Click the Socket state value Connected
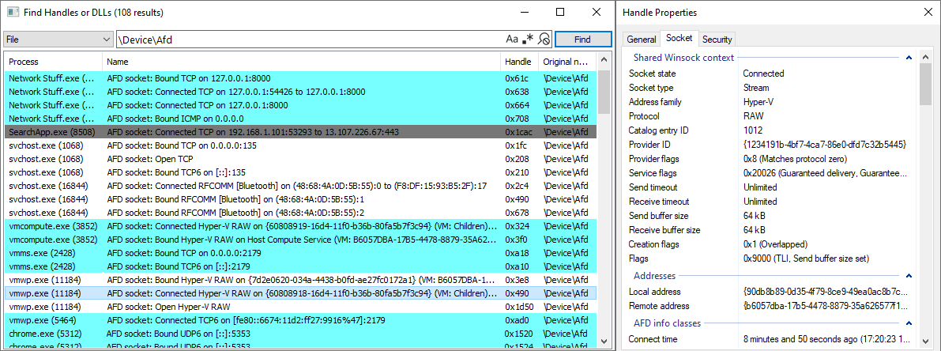The height and width of the screenshot is (351, 941). 763,74
